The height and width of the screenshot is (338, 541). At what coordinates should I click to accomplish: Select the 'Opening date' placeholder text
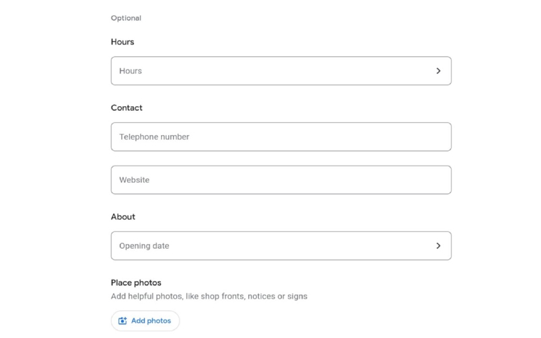pyautogui.click(x=144, y=246)
